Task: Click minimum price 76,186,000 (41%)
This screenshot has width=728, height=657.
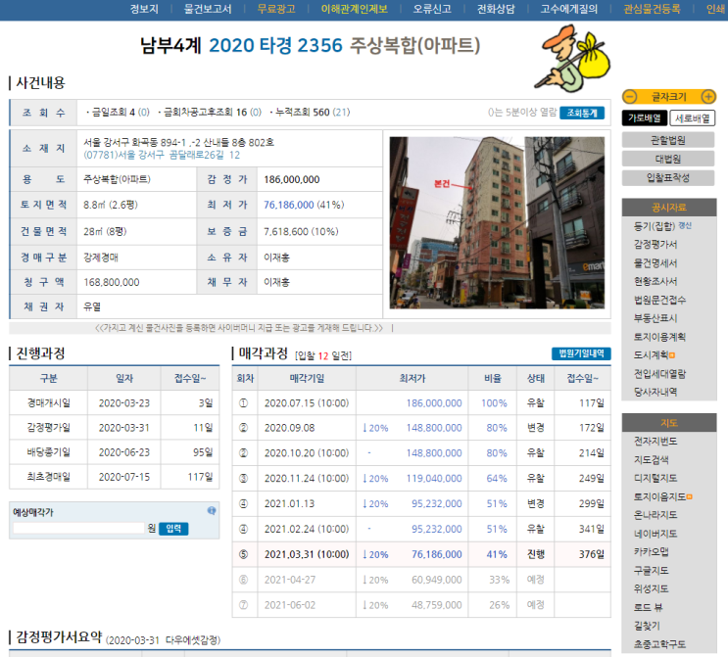Action: pyautogui.click(x=304, y=205)
